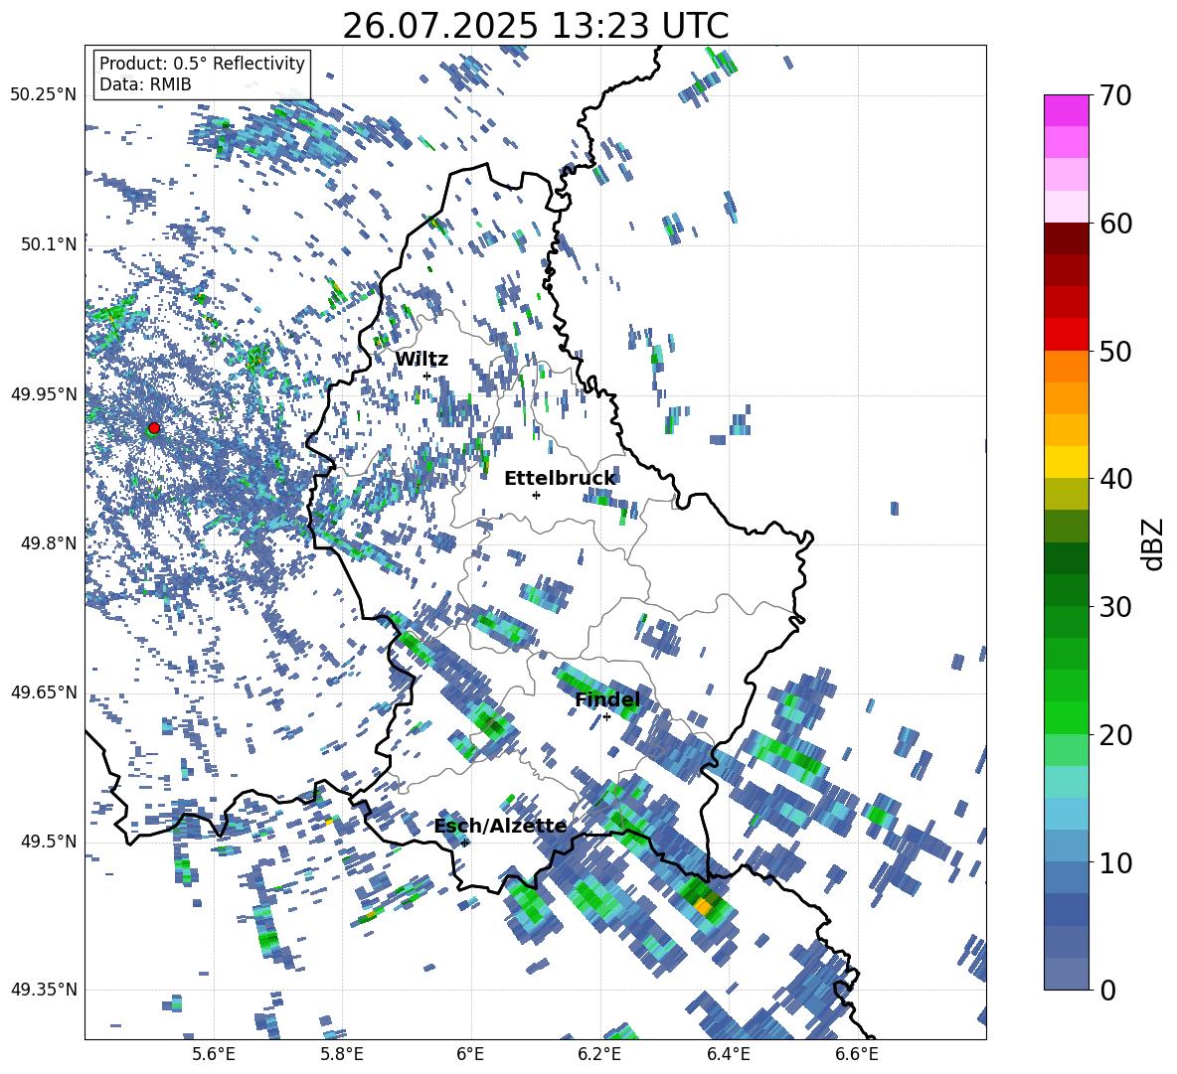The image size is (1177, 1074).
Task: Click the 49.65°N latitude label
Action: pyautogui.click(x=44, y=692)
